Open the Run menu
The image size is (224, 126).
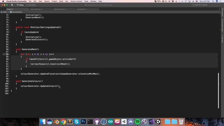pyautogui.click(x=67, y=1)
